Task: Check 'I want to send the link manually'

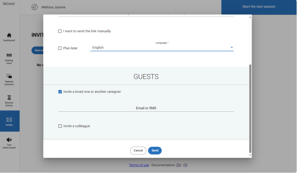Action: [60, 31]
